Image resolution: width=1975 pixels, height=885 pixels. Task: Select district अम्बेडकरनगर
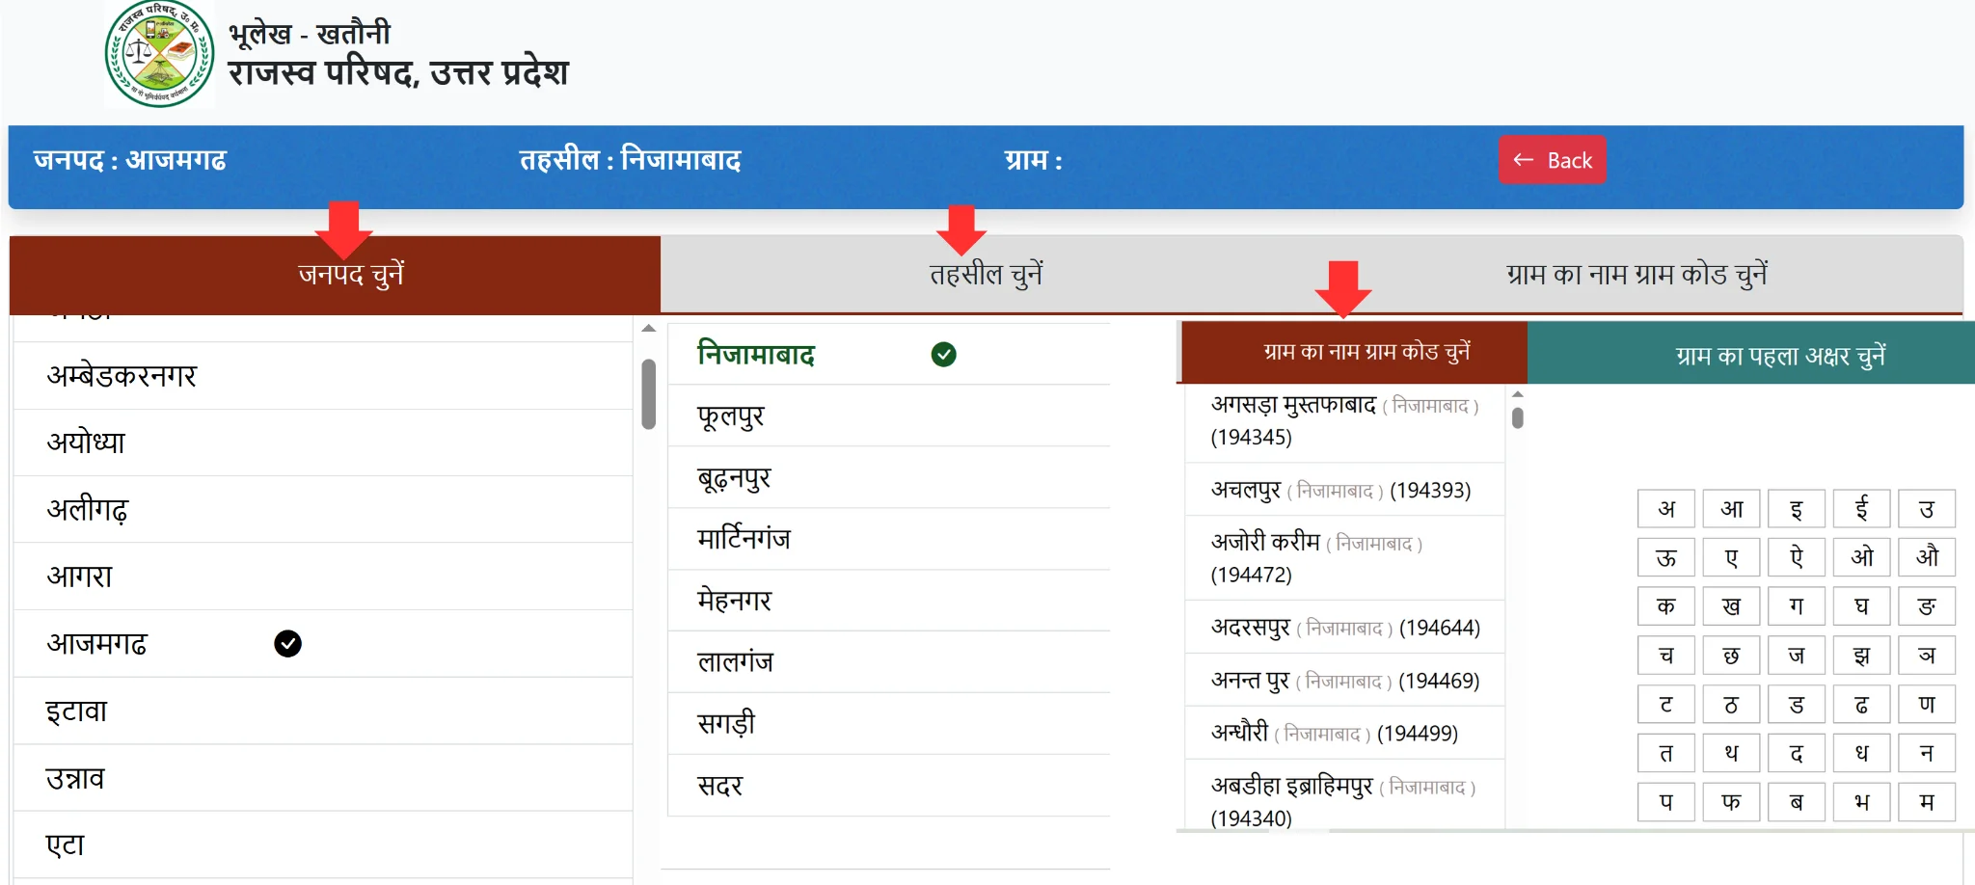point(323,375)
